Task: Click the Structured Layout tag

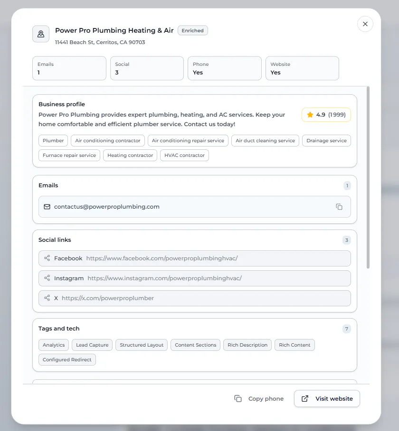Action: (x=142, y=345)
